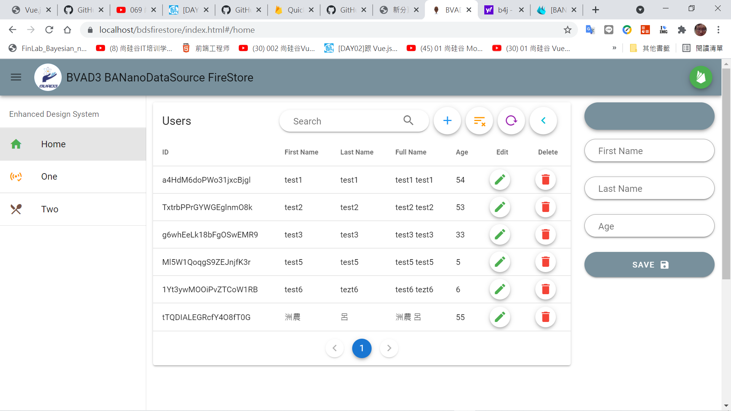Viewport: 731px width, 411px height.
Task: Click the clear filter icon
Action: pos(479,121)
